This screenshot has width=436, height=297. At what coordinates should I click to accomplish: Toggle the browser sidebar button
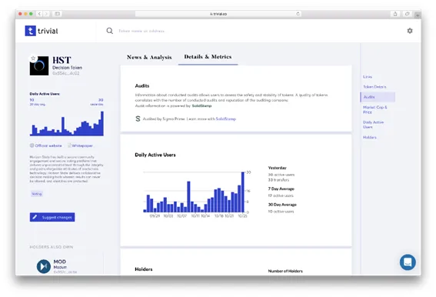click(57, 14)
